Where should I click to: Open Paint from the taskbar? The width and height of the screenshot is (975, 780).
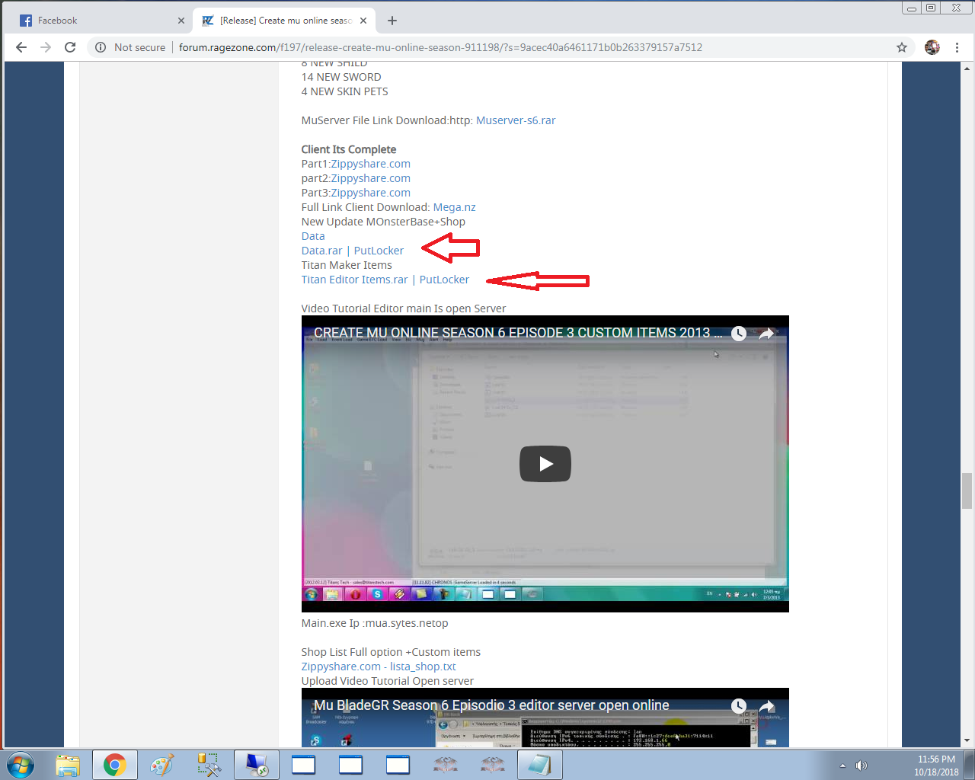(x=162, y=765)
